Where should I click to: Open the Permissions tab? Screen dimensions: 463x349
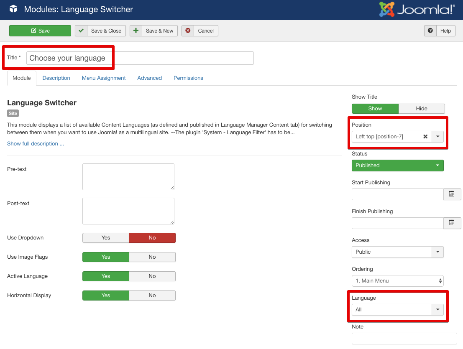(x=188, y=78)
